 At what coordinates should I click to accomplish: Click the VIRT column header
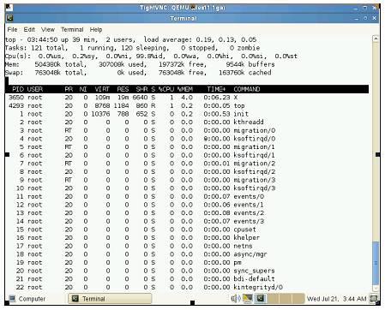(102, 89)
